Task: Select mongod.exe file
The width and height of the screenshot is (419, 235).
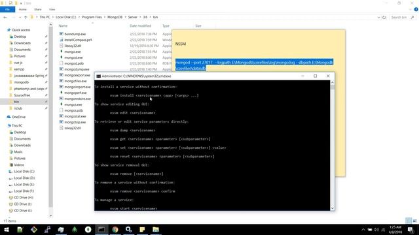Action: [73, 57]
